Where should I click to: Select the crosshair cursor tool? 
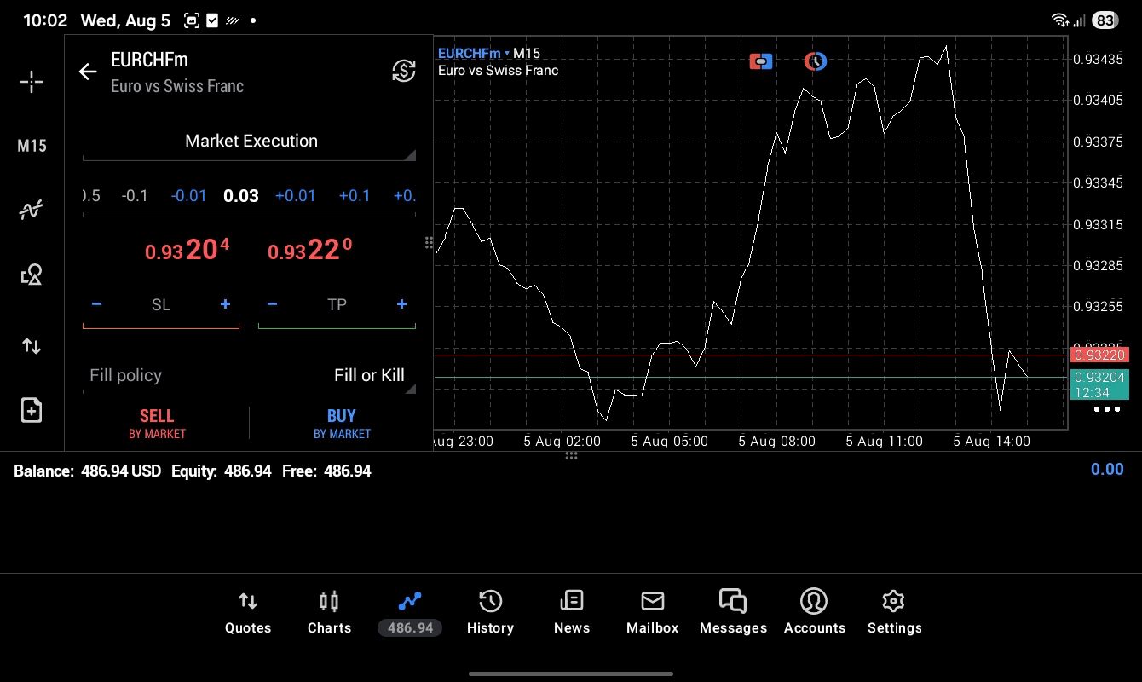click(x=32, y=82)
